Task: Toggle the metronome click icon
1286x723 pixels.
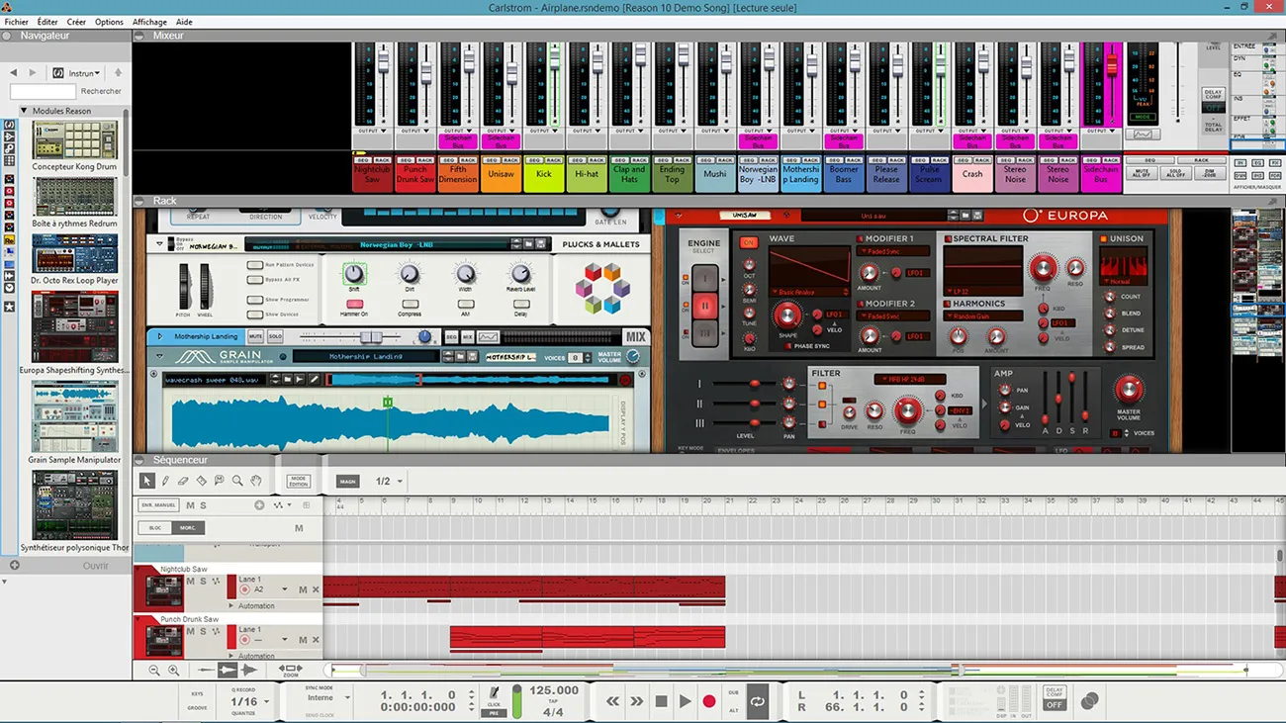Action: (x=494, y=695)
